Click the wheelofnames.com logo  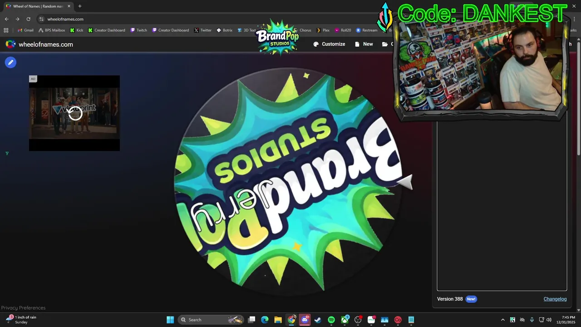point(39,44)
